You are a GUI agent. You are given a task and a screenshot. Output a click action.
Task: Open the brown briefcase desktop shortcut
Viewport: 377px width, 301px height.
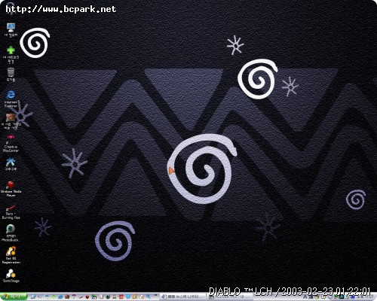(11, 121)
